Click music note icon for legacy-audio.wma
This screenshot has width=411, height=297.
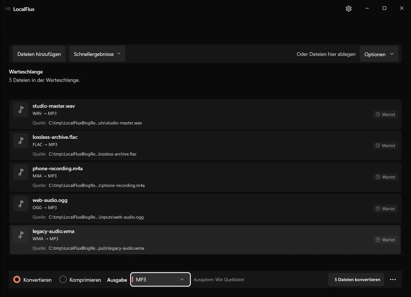click(x=21, y=235)
